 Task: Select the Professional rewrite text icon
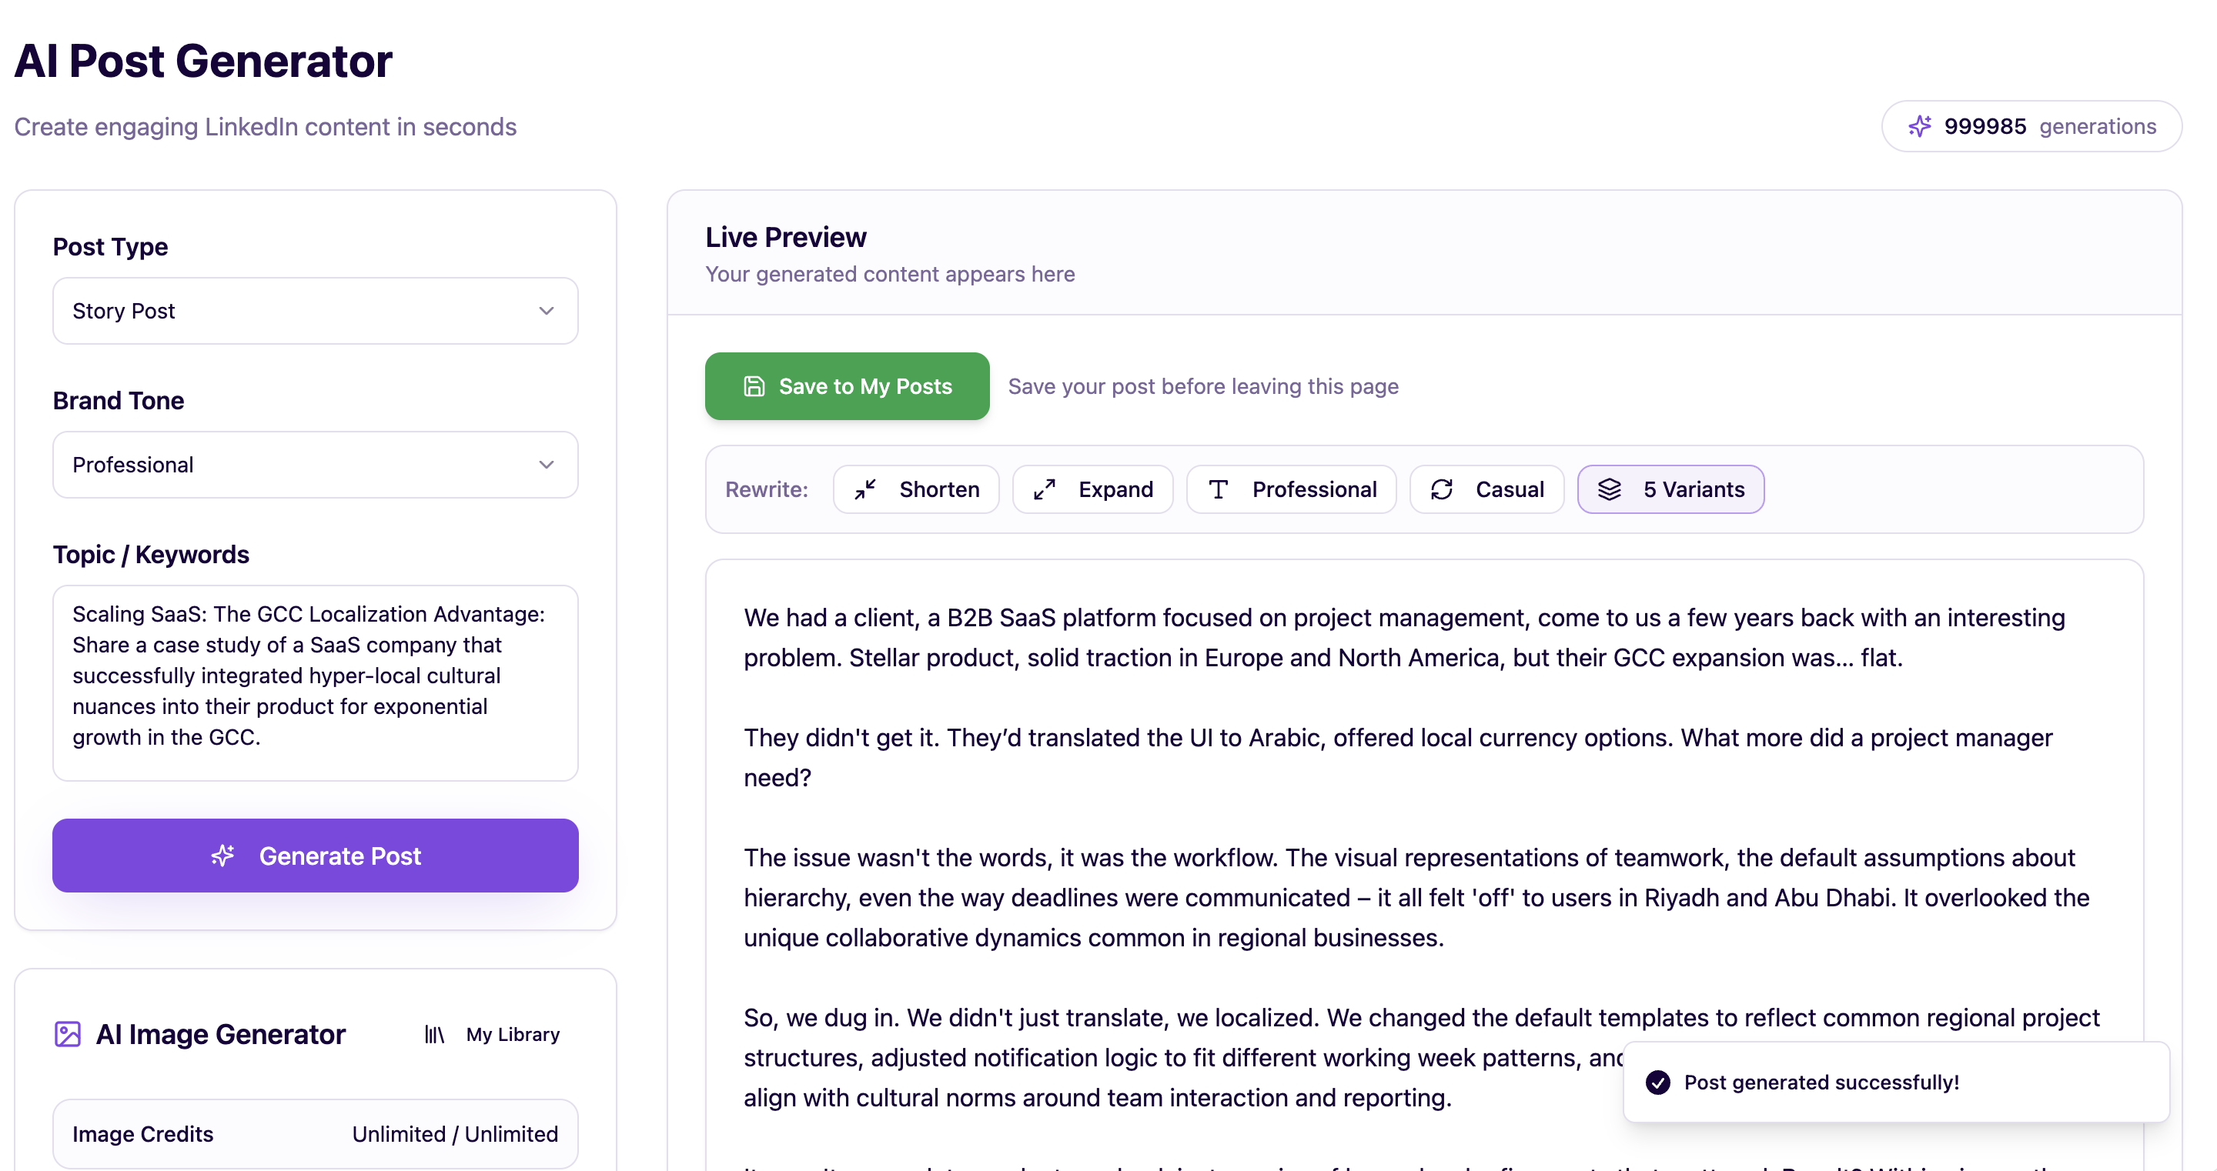tap(1219, 489)
